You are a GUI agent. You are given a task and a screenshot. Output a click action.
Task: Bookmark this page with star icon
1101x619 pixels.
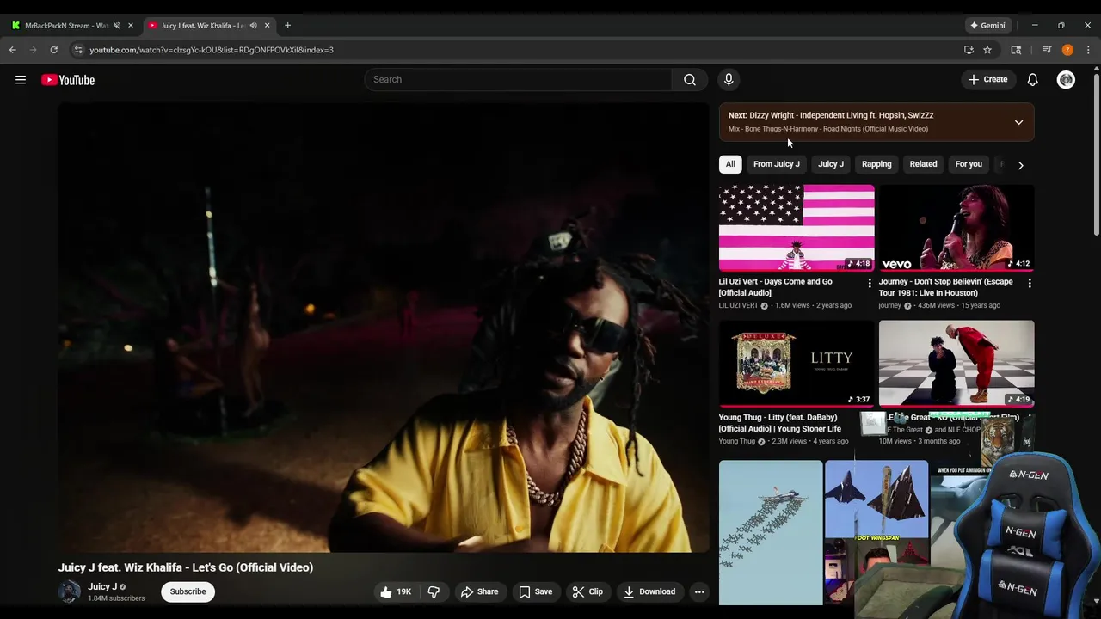(987, 50)
